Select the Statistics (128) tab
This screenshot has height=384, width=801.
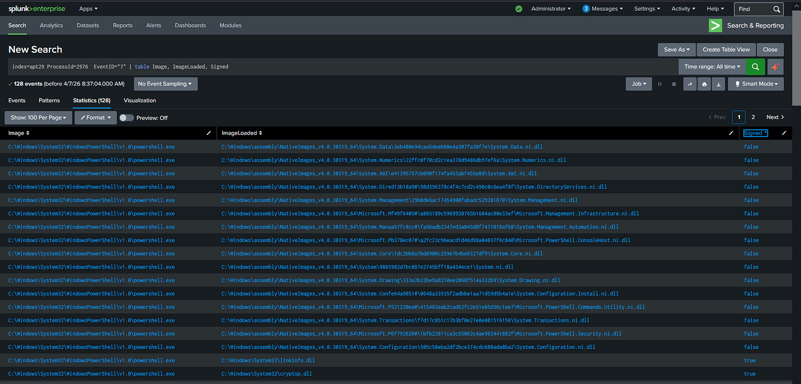point(92,101)
